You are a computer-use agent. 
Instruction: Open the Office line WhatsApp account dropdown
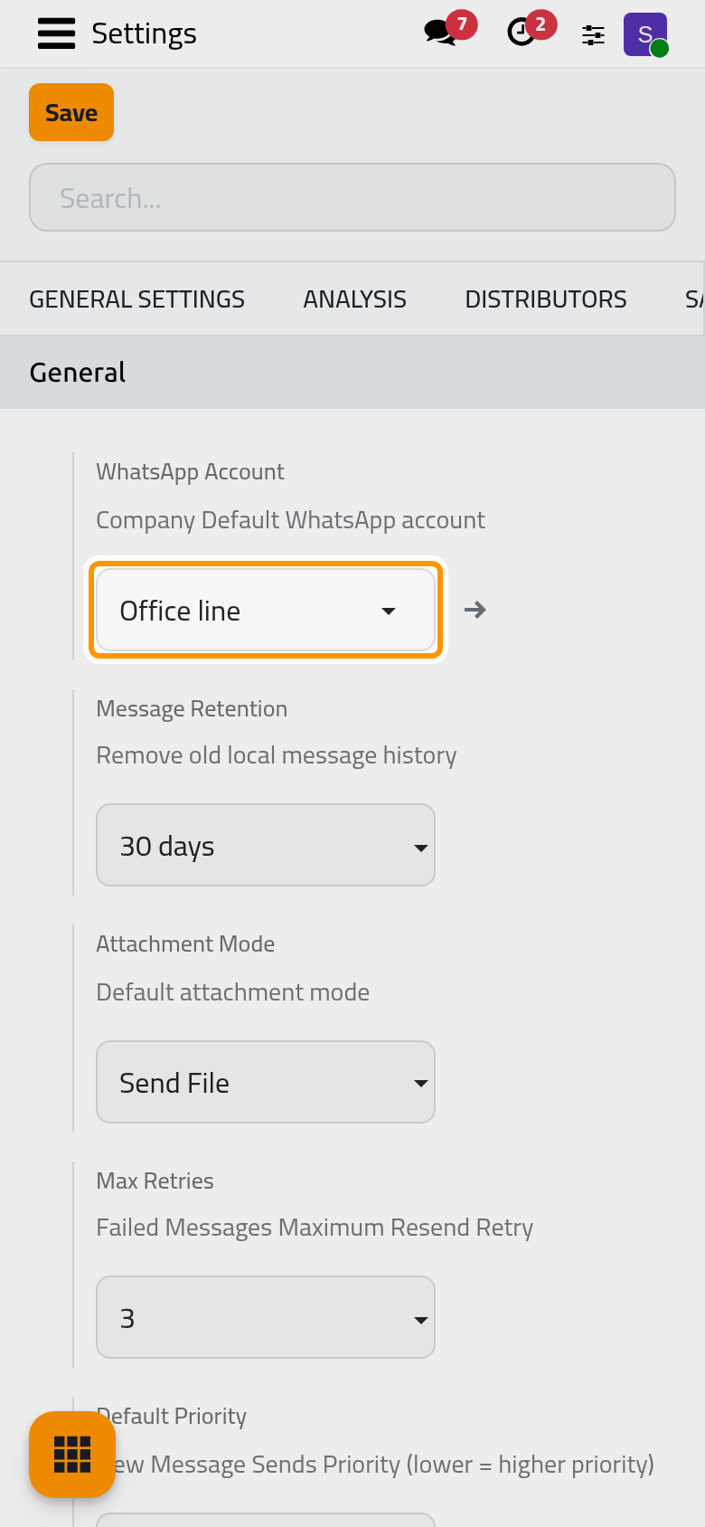266,610
